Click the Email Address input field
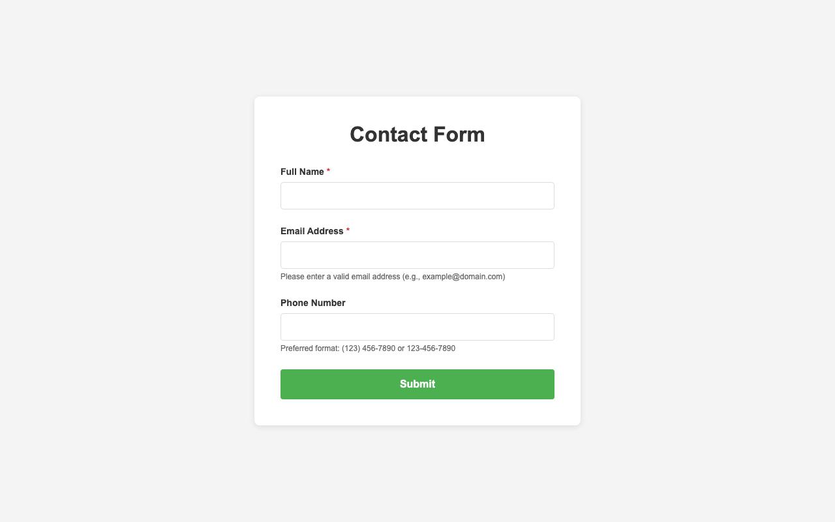835x522 pixels. click(x=417, y=254)
